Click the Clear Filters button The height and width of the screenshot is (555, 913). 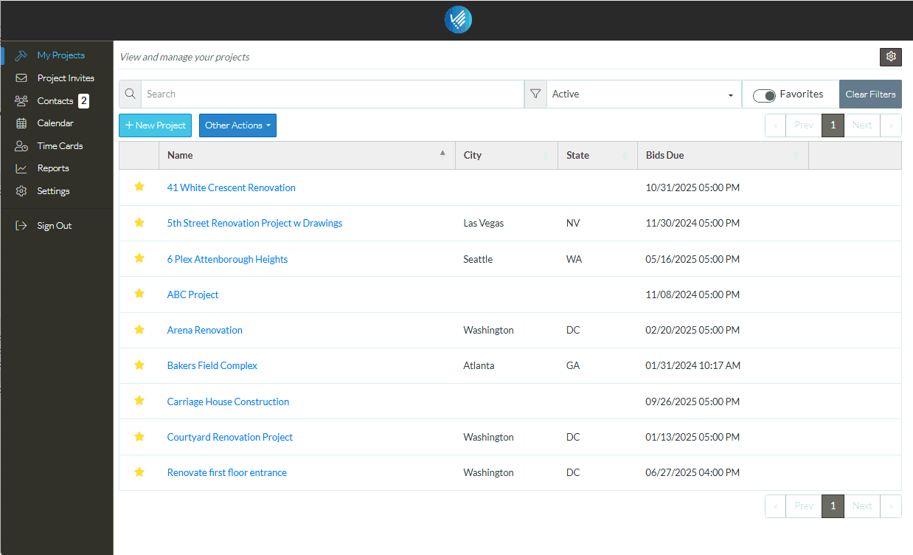(870, 94)
